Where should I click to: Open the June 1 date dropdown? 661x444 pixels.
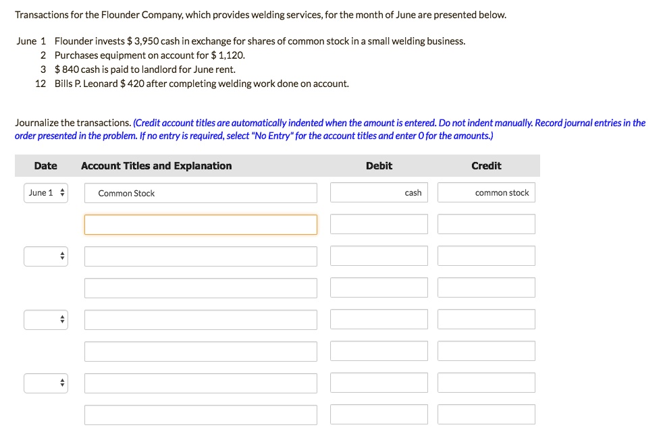[x=45, y=193]
